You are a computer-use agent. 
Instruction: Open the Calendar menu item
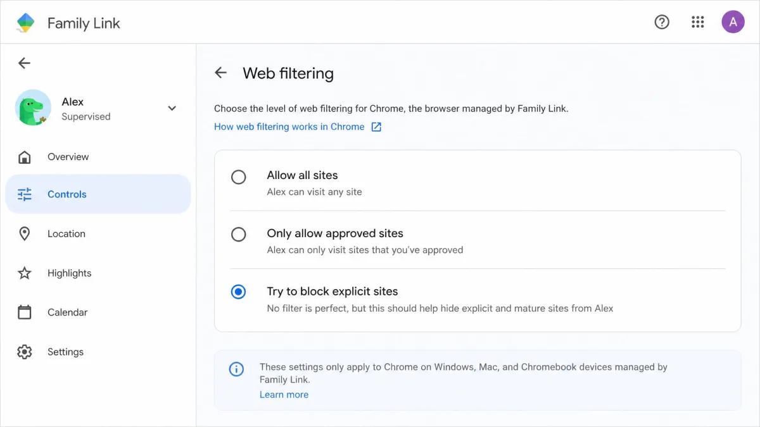98,313
